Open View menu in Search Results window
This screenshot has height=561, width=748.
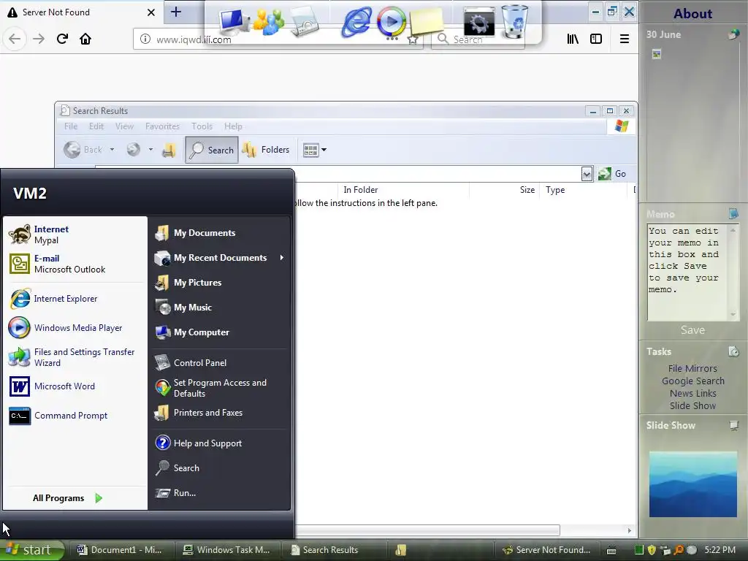pyautogui.click(x=124, y=126)
